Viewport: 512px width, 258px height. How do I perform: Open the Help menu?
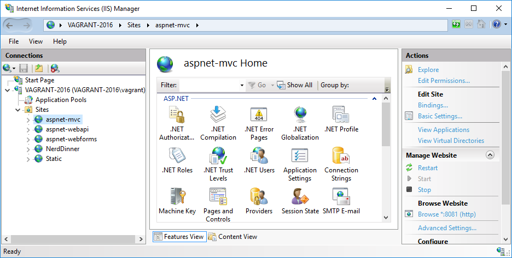coord(60,41)
